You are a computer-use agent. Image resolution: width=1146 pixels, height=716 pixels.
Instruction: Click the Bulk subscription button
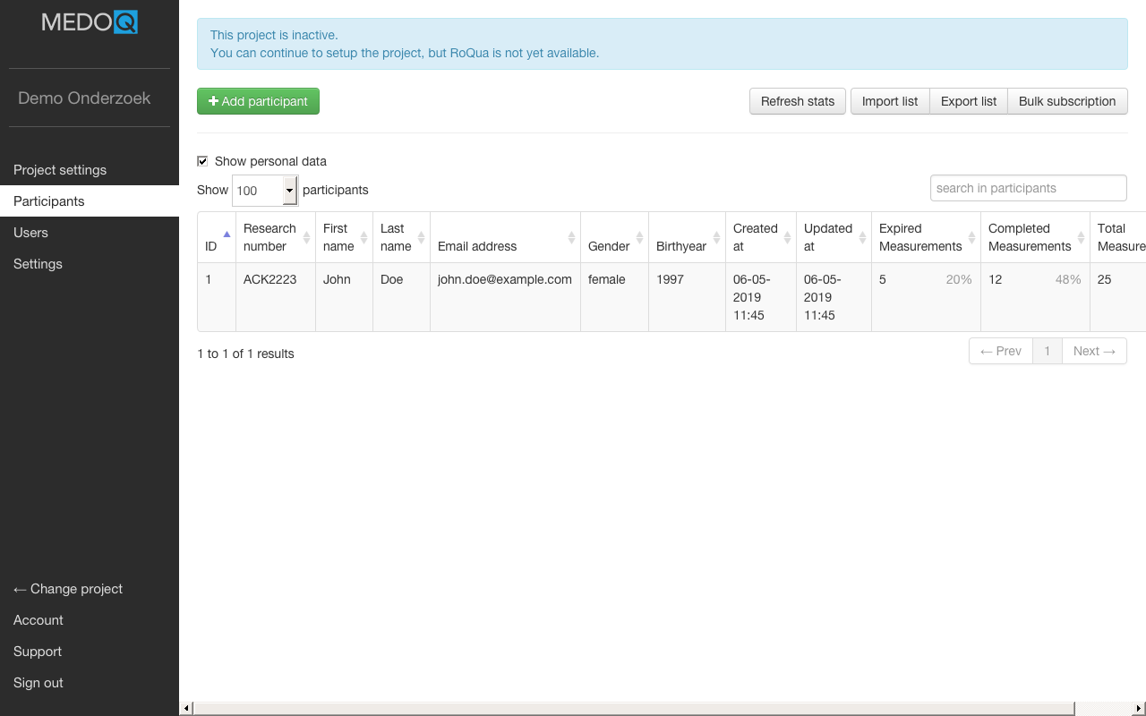[x=1067, y=101]
